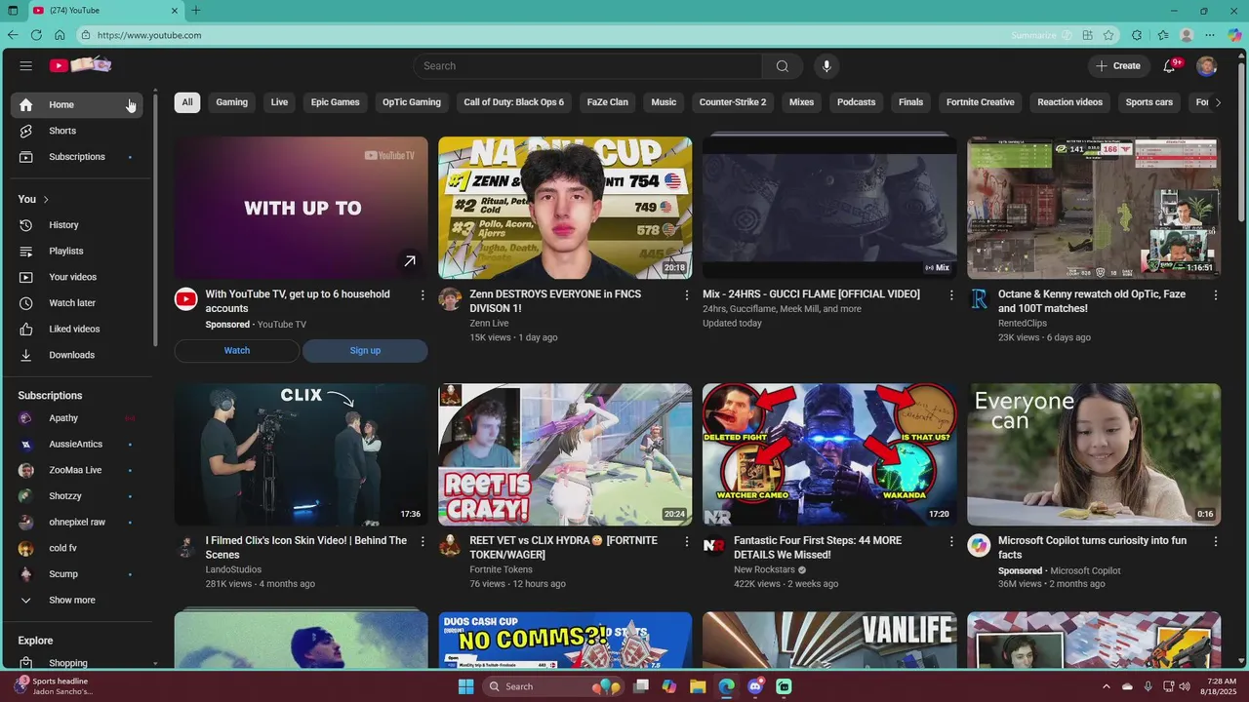
Task: Open the Shopping link under Explore
Action: pyautogui.click(x=76, y=663)
